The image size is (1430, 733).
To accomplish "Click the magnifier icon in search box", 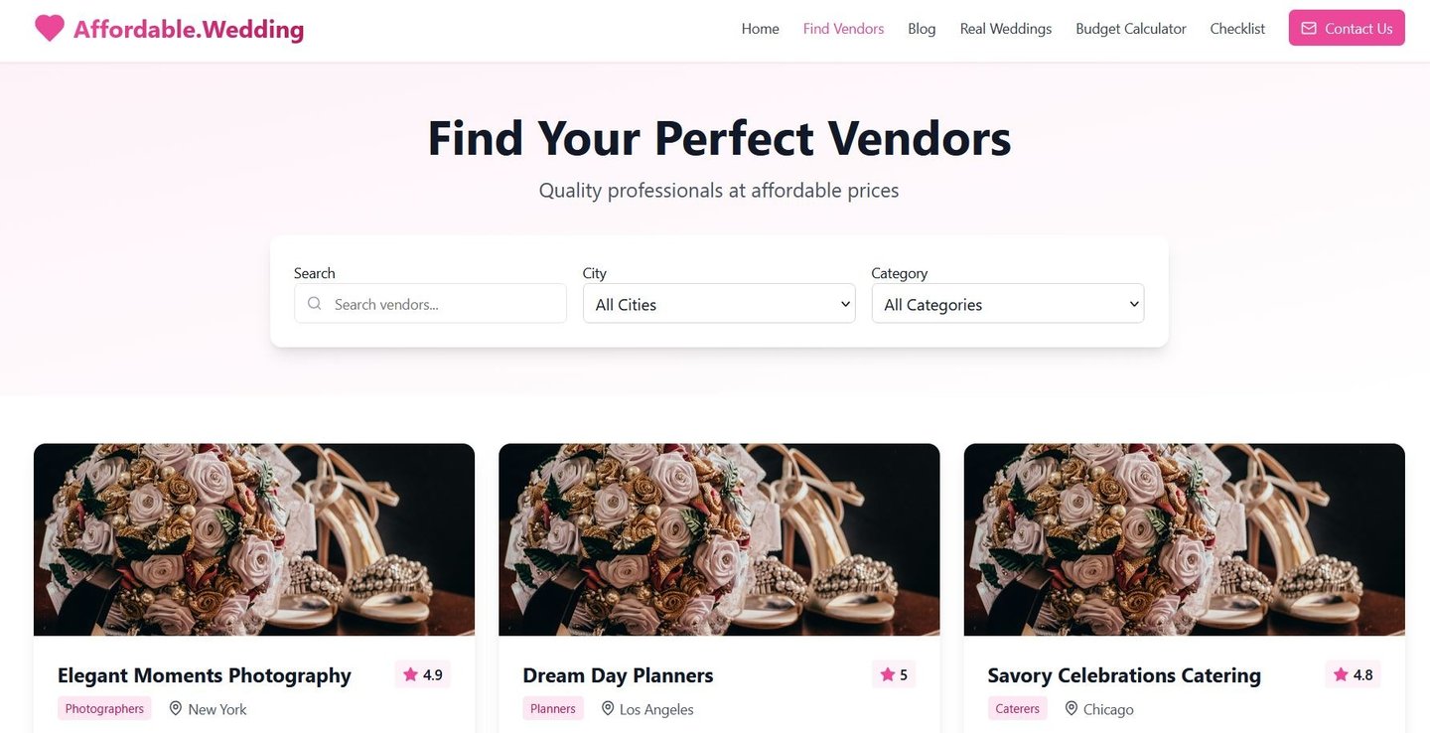I will (x=315, y=304).
